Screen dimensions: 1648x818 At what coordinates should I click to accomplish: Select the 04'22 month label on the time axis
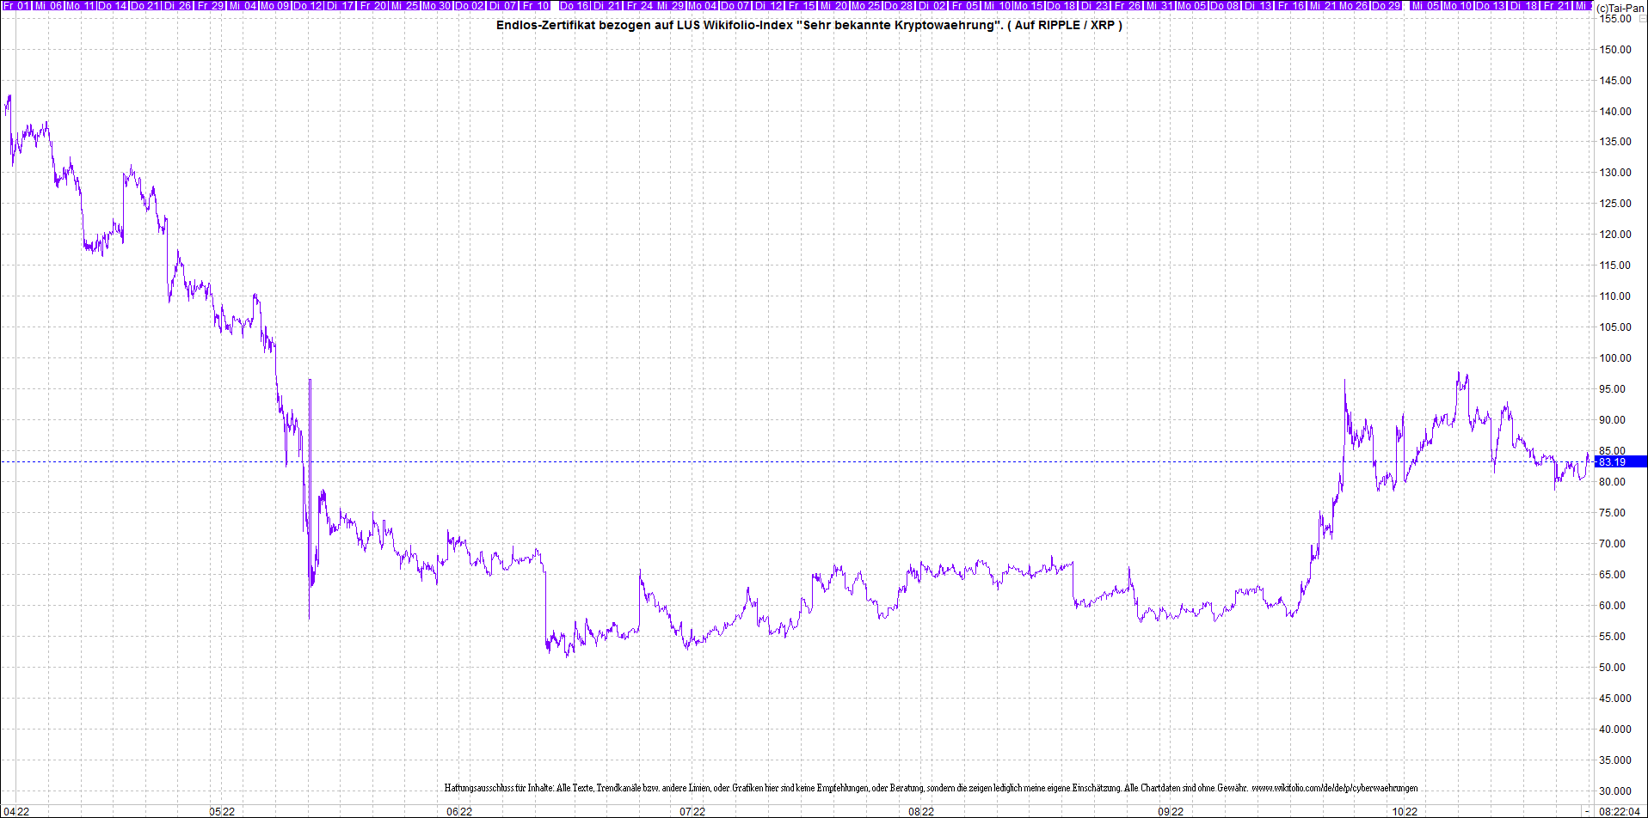click(x=16, y=811)
